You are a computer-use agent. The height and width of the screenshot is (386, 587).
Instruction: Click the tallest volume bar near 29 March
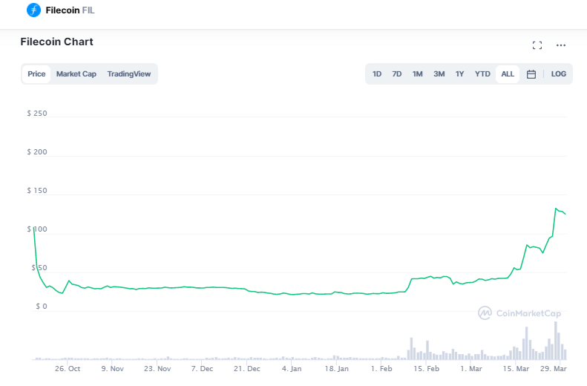pyautogui.click(x=556, y=340)
